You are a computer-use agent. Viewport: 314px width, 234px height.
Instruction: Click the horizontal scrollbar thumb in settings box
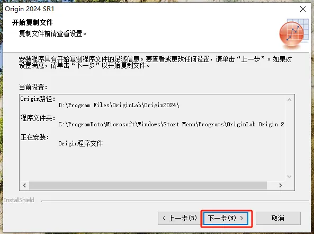pyautogui.click(x=148, y=185)
